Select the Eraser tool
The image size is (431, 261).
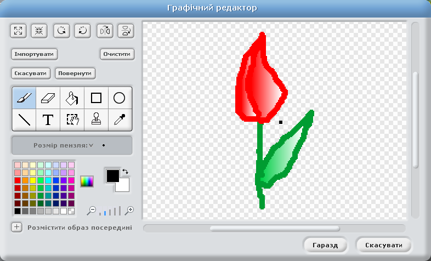pyautogui.click(x=48, y=98)
